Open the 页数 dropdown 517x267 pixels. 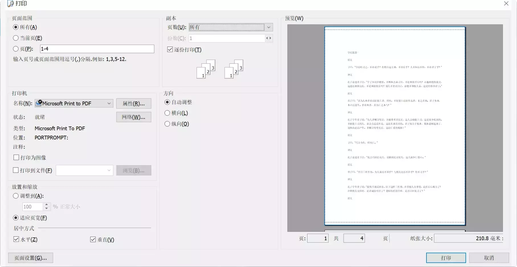(x=268, y=27)
